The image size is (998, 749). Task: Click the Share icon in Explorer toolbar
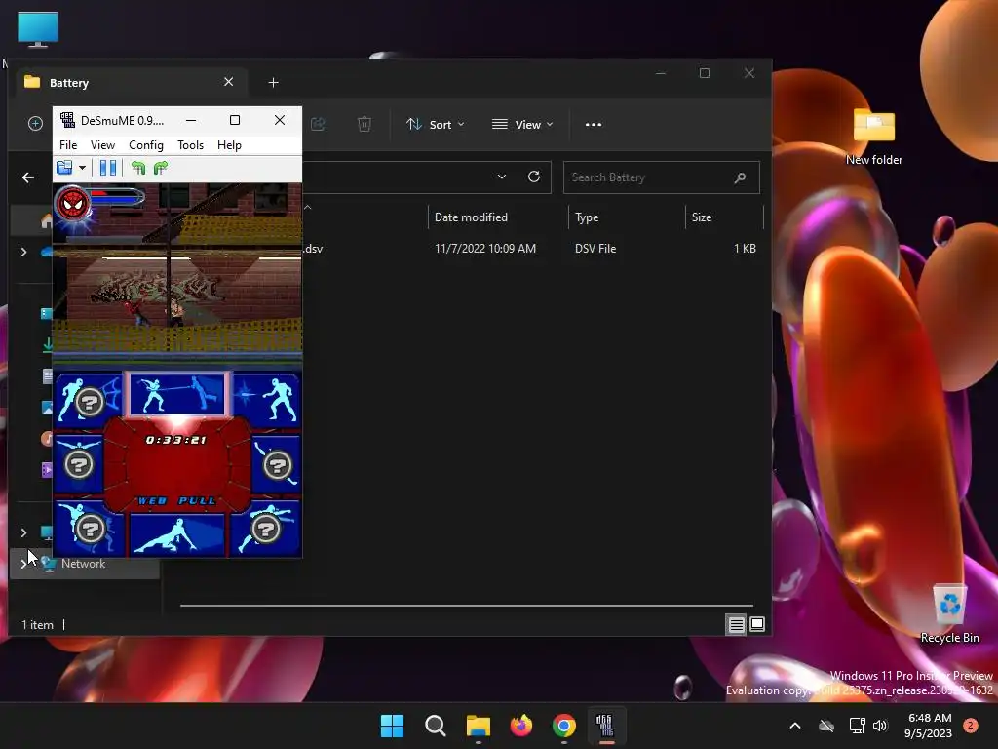pos(318,124)
